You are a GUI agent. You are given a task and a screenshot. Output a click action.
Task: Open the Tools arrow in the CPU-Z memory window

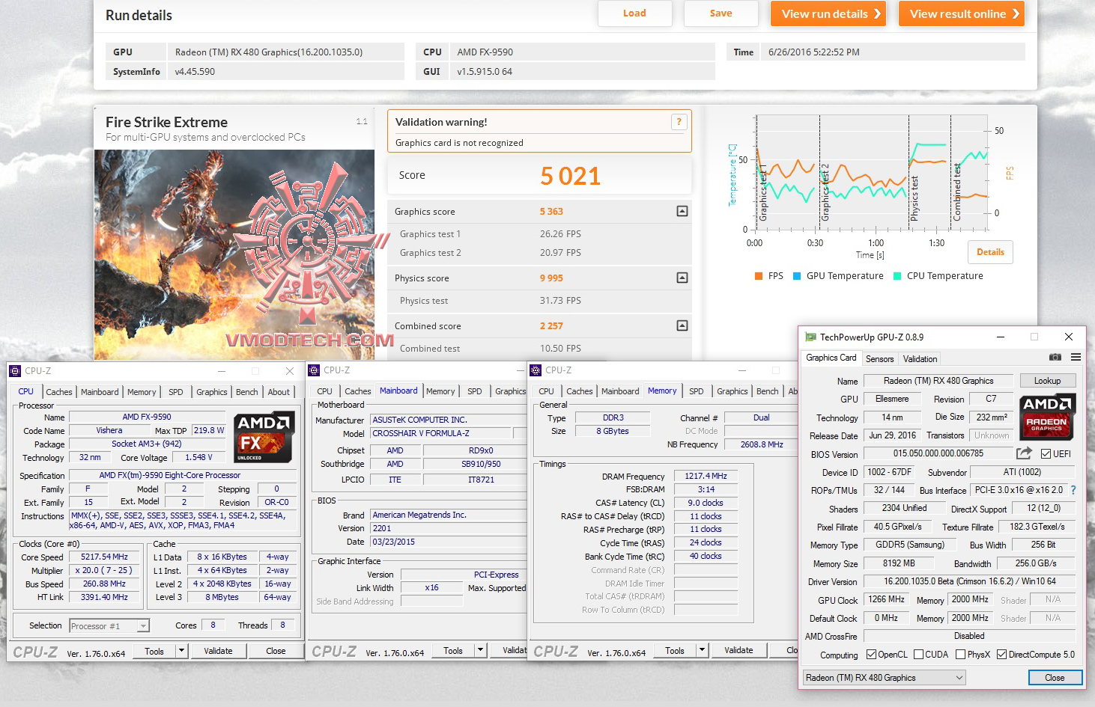[703, 651]
